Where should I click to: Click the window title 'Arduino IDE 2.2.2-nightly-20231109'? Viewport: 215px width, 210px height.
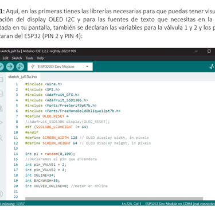[x=49, y=51]
